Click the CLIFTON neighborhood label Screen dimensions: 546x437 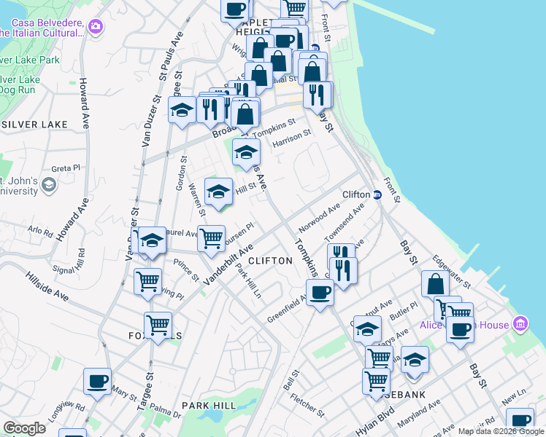(271, 261)
